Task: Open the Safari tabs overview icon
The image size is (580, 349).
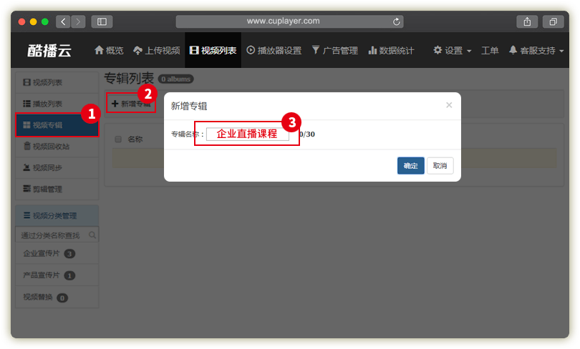Action: click(553, 21)
